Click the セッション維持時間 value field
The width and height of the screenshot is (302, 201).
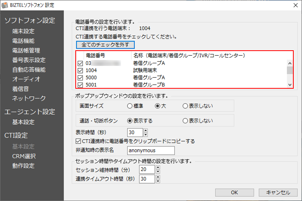(147, 169)
